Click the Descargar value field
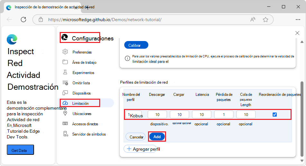 pos(157,114)
